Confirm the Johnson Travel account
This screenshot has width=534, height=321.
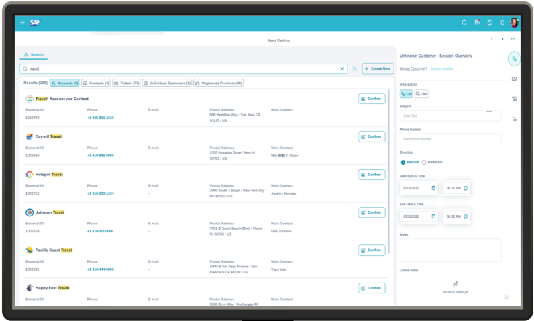(x=372, y=213)
